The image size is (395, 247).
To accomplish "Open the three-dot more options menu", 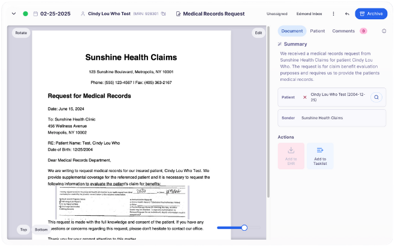I will click(x=334, y=13).
